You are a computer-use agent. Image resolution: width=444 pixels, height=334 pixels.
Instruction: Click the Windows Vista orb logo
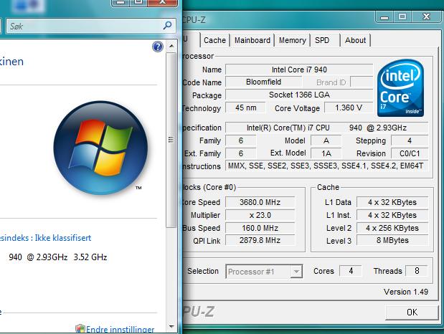point(100,148)
